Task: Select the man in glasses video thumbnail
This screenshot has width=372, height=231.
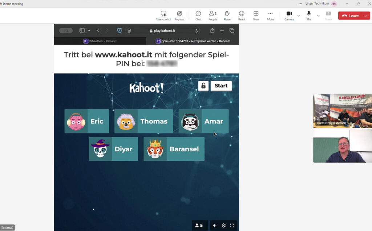Action: [x=342, y=146]
